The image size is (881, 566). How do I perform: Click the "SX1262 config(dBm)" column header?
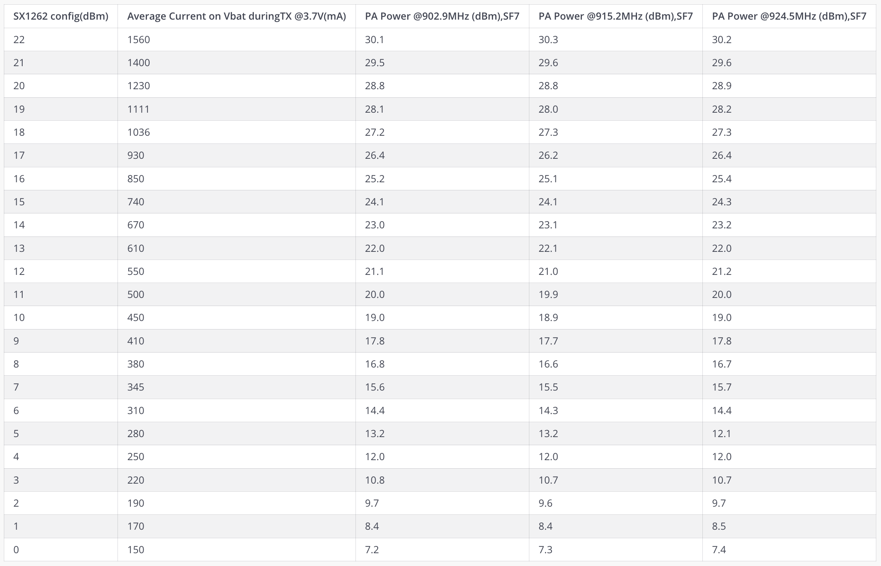point(61,16)
